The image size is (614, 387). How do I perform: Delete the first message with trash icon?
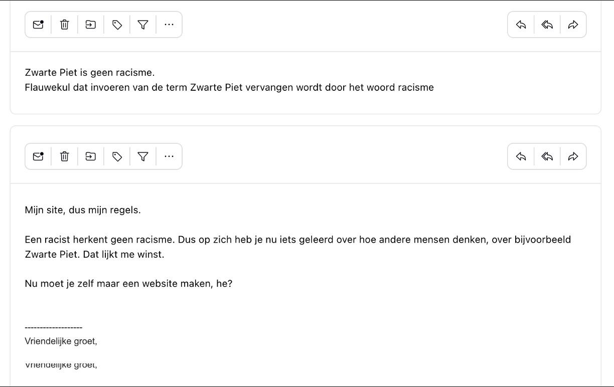pos(65,25)
